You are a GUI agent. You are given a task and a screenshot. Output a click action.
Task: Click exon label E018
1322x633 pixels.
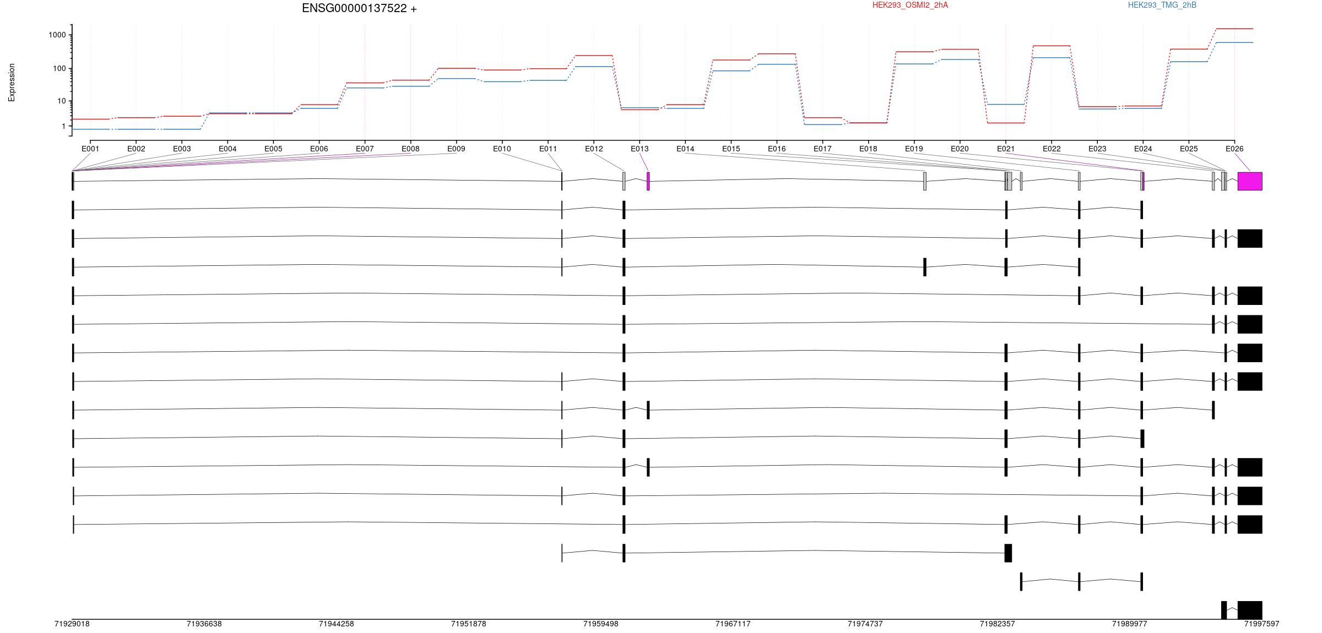coord(868,149)
